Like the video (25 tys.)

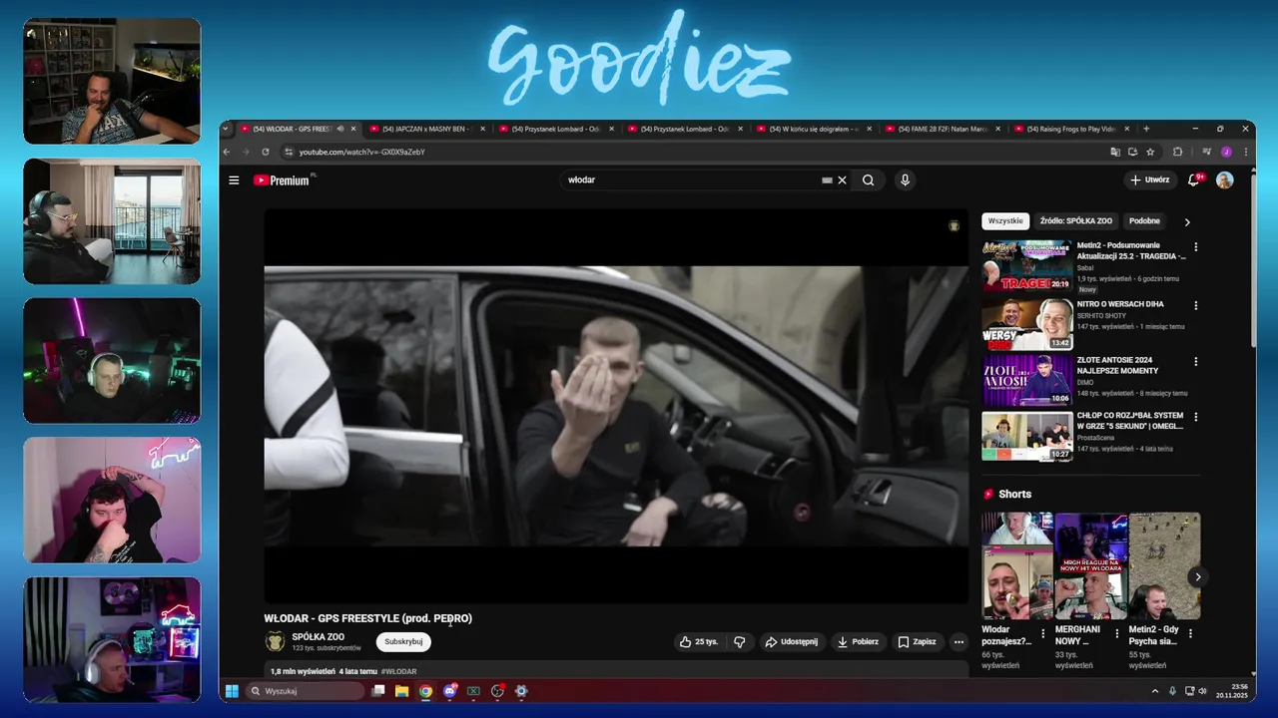[699, 642]
